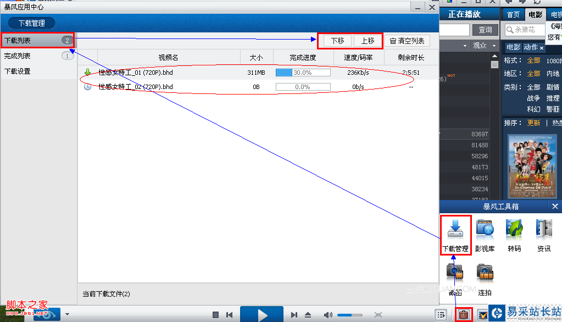
Task: Click the 0.0% progress bar
Action: (303, 87)
